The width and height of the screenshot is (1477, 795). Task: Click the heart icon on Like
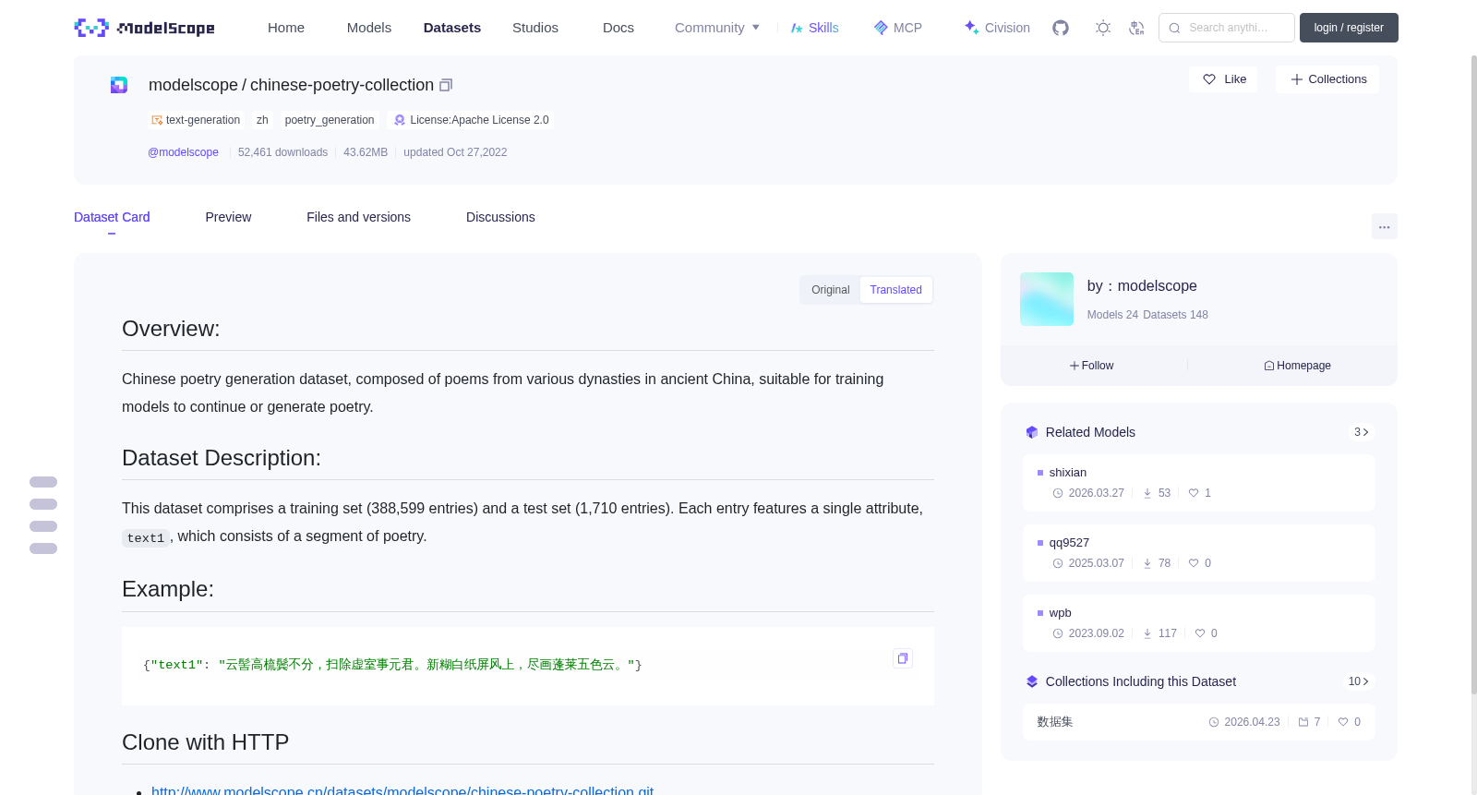coord(1209,79)
